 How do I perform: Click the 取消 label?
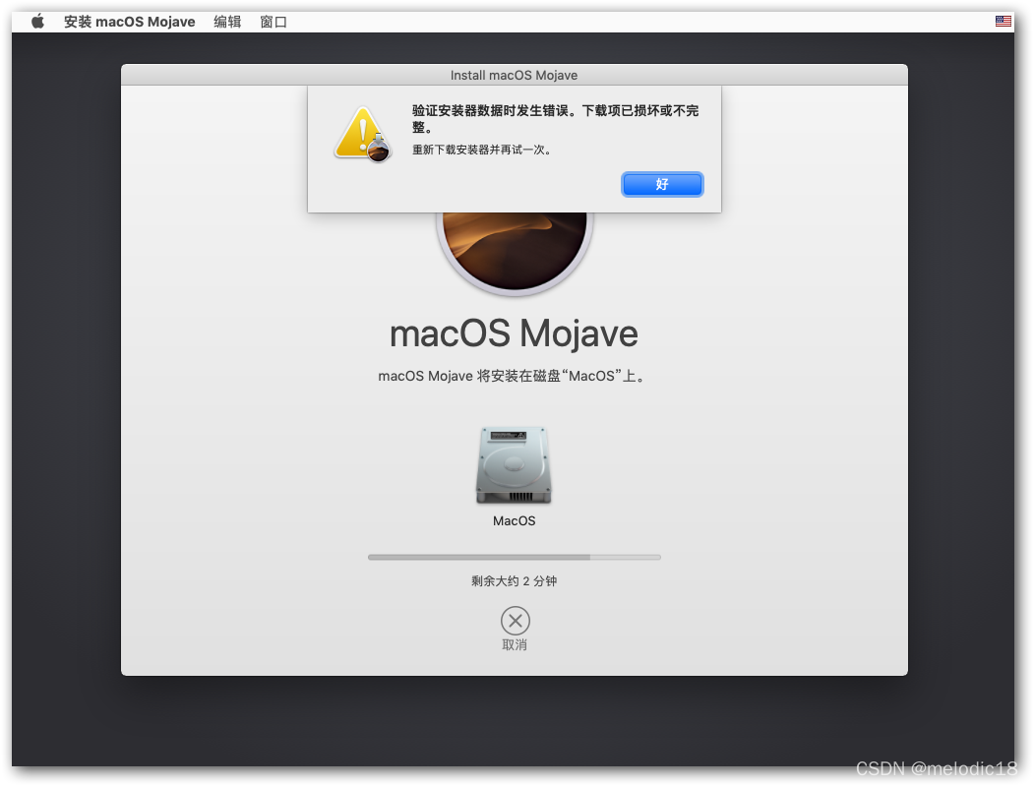tap(515, 645)
